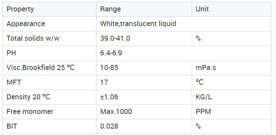The height and width of the screenshot is (135, 276).
Task: Click the 39.0-41.0 range value
Action: [x=115, y=39]
